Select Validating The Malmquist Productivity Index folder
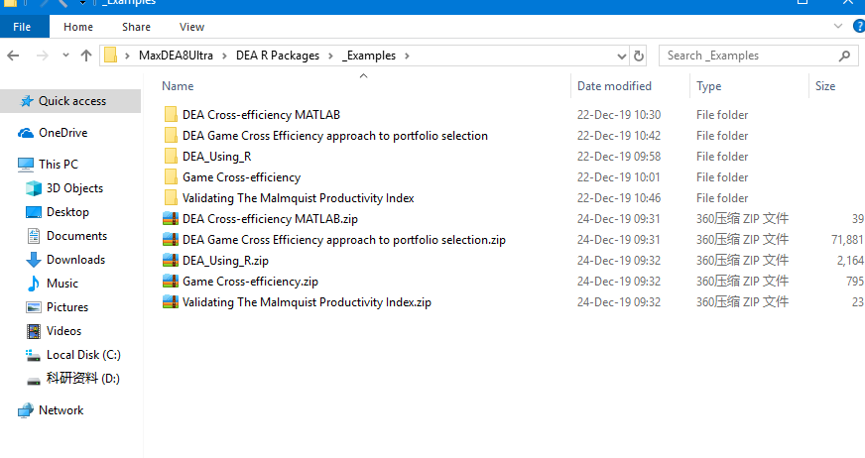The image size is (865, 458). coord(298,198)
